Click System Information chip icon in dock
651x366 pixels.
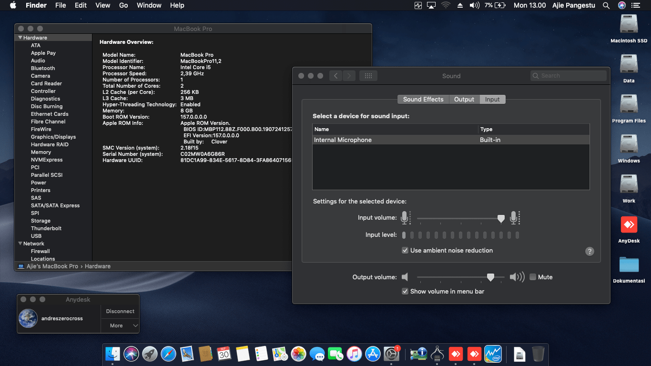(x=418, y=354)
